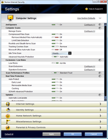Screen dimensions: 108x139
Task: Expand Miscellaneous Settings arrow
Action: 100,122
